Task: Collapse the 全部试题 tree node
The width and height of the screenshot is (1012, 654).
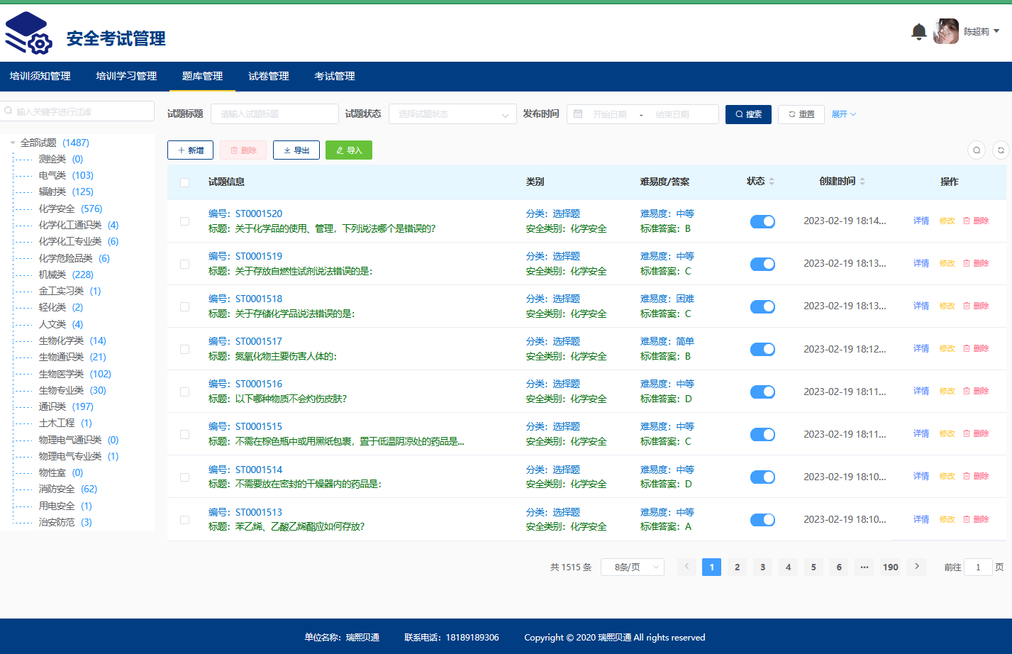Action: (x=13, y=143)
